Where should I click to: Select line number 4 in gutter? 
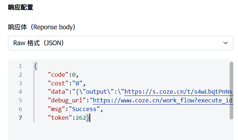[x=20, y=92]
